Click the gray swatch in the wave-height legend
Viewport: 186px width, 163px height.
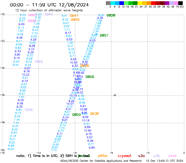pyautogui.click(x=108, y=3)
